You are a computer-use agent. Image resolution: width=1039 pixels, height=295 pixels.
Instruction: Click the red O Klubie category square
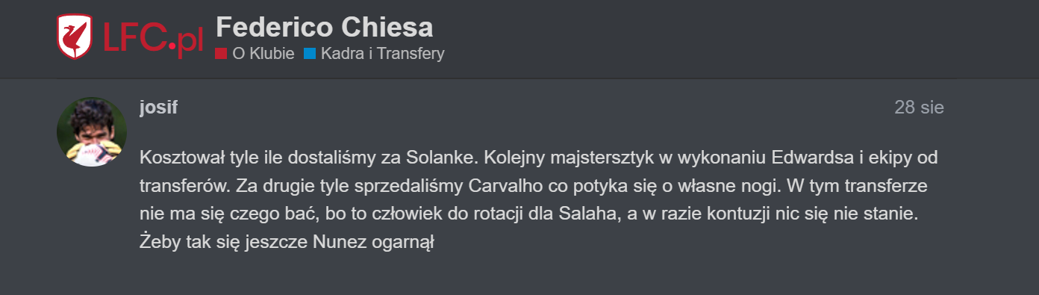pos(221,54)
